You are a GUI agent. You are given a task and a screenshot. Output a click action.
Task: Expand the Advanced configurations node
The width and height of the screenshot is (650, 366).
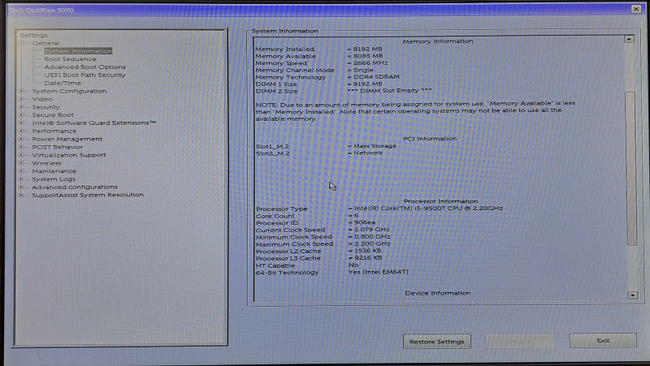(22, 187)
